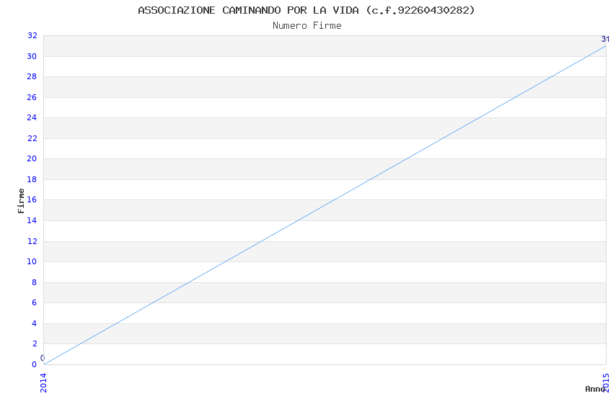
Task: Click the data point label 0 near origin
Action: (x=43, y=358)
